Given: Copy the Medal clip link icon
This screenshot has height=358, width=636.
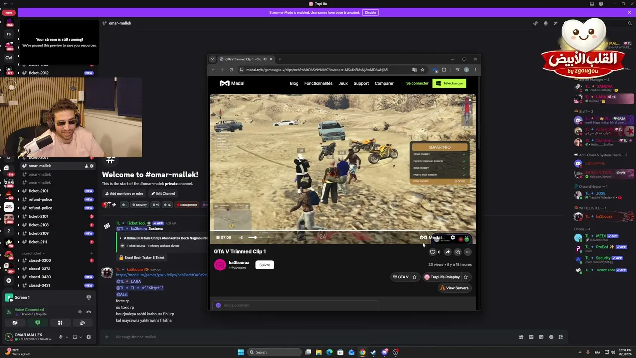Looking at the screenshot, I should pos(458,252).
